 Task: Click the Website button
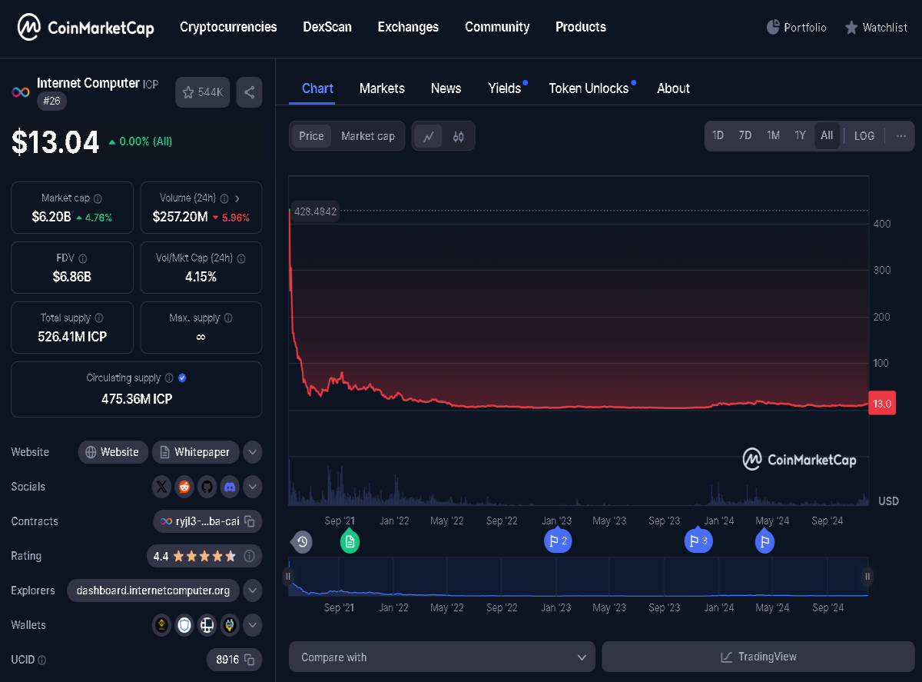click(113, 452)
